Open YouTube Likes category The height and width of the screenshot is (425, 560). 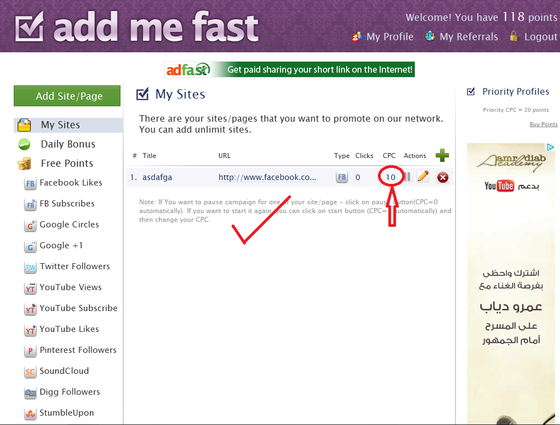[69, 329]
